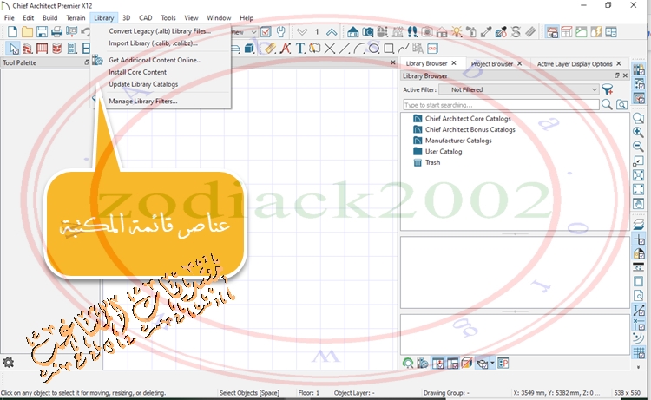Click the hand Pan Window tool
The width and height of the screenshot is (651, 400).
pyautogui.click(x=638, y=204)
